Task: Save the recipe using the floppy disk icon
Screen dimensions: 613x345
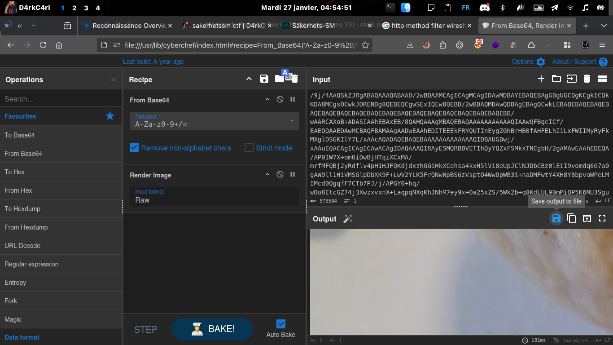Action: [264, 79]
